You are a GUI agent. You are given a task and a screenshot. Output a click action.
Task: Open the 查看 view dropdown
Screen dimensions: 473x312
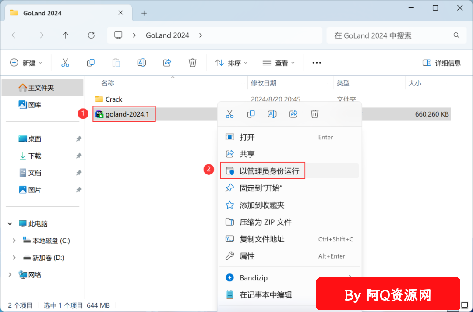click(279, 63)
